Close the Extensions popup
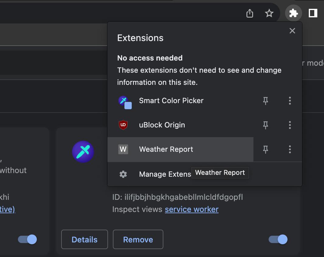324x257 pixels. (292, 31)
